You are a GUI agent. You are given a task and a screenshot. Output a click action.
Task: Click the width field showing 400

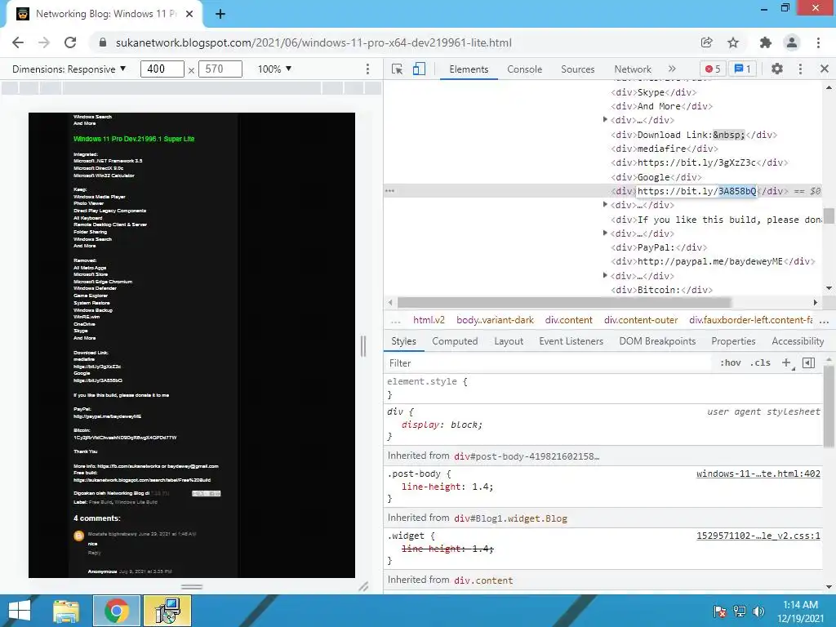tap(162, 69)
